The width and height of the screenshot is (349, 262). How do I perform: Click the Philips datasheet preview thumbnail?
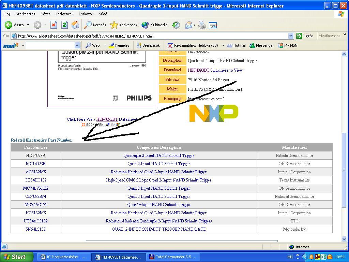tap(102, 79)
